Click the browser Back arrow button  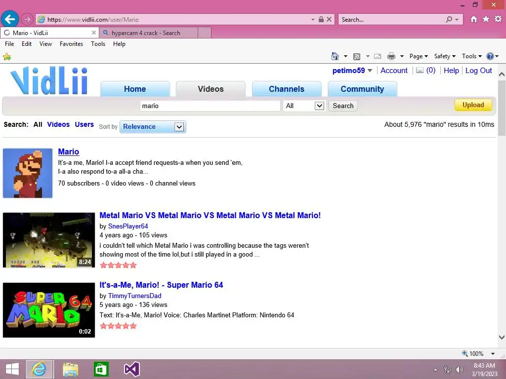pyautogui.click(x=10, y=19)
